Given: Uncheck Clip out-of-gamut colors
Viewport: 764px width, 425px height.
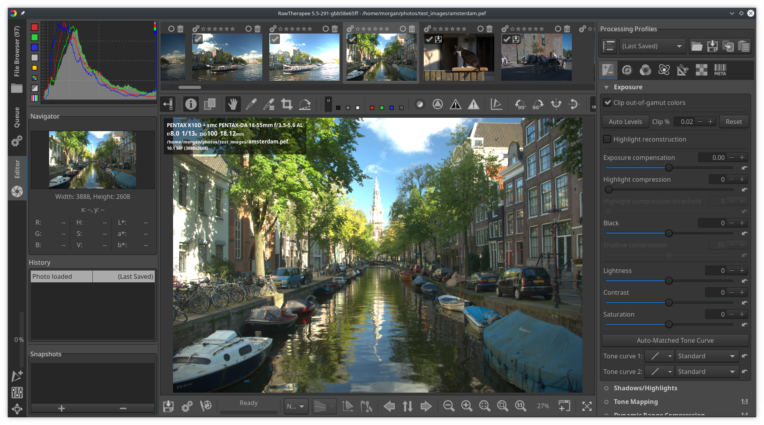Looking at the screenshot, I should [607, 103].
